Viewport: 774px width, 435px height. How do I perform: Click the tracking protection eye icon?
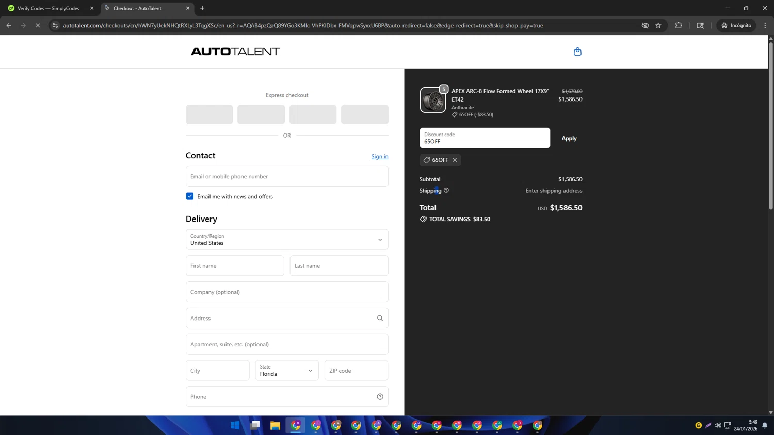[x=645, y=25]
